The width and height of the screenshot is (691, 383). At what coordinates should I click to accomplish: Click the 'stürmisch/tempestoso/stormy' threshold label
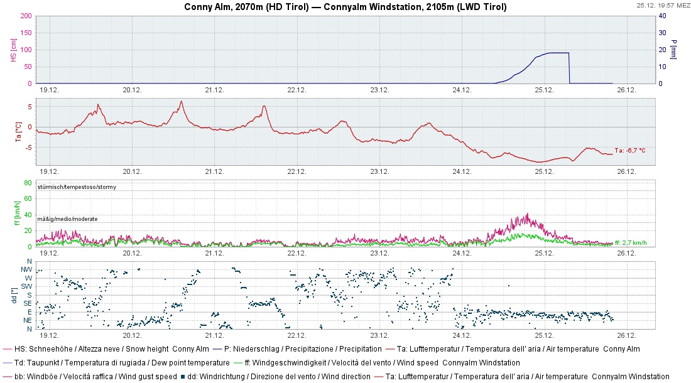(77, 187)
